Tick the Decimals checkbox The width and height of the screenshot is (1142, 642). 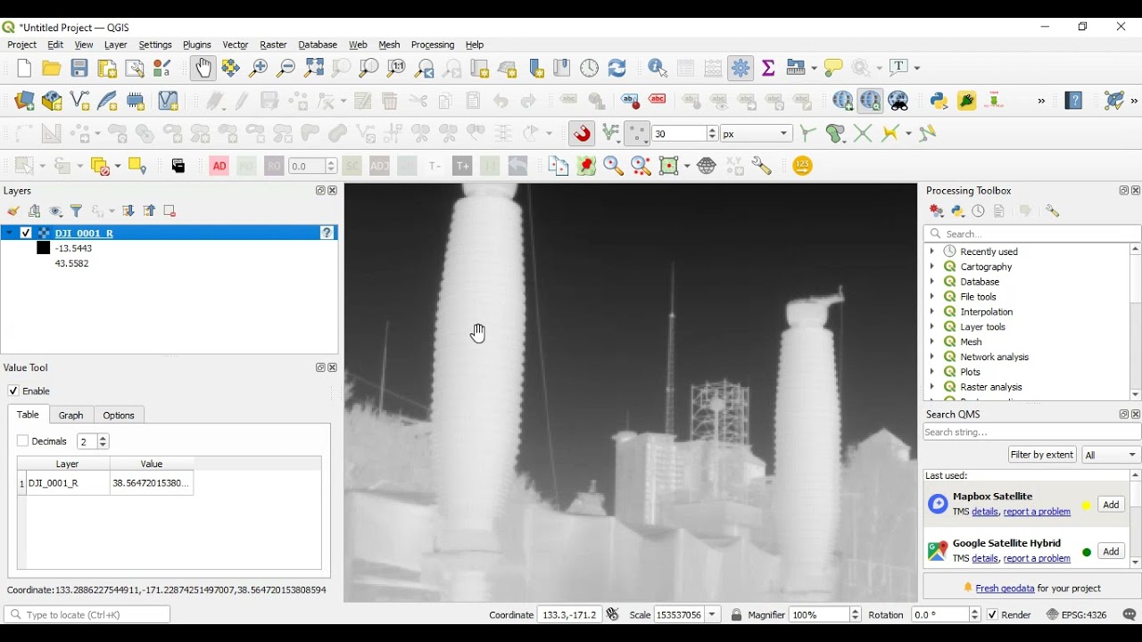23,441
